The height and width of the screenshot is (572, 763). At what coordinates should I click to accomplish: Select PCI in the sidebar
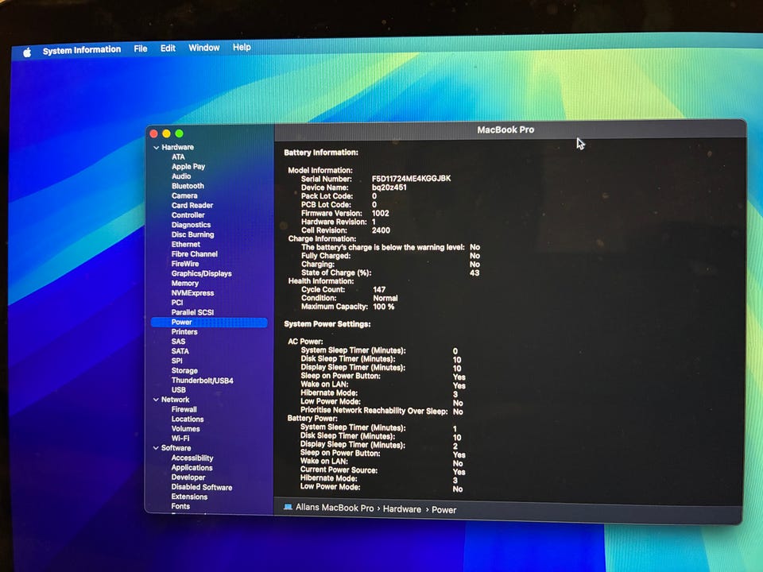click(x=177, y=303)
